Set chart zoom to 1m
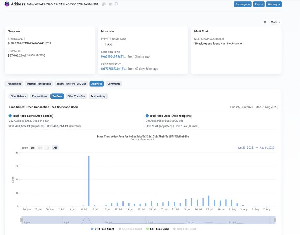The height and width of the screenshot is (235, 300). (32, 147)
